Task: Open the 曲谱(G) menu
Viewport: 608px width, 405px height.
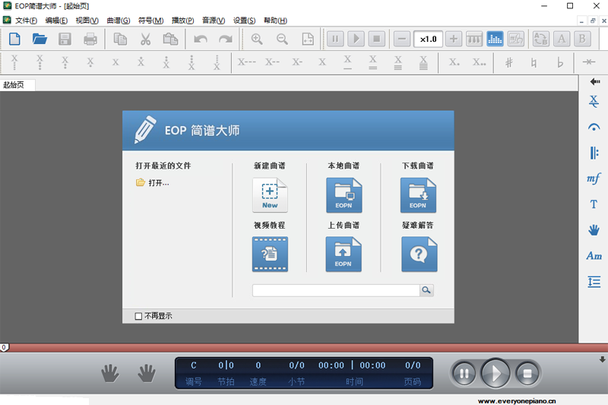Action: (x=118, y=21)
